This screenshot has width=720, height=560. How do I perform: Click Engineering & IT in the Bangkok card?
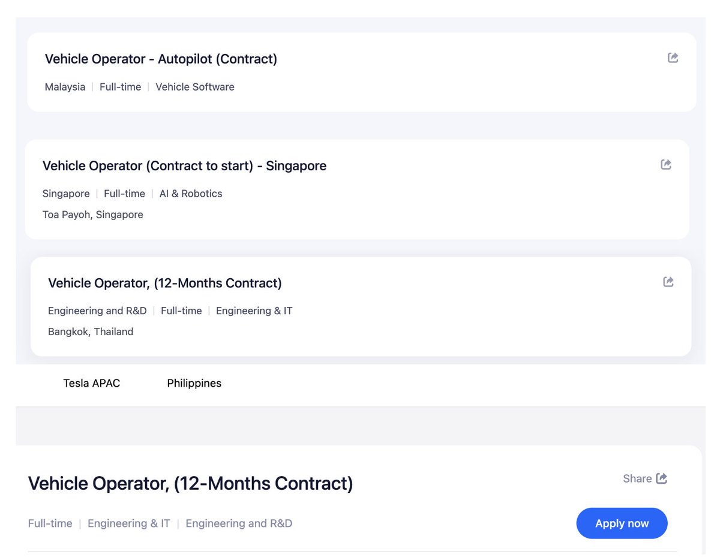(254, 311)
